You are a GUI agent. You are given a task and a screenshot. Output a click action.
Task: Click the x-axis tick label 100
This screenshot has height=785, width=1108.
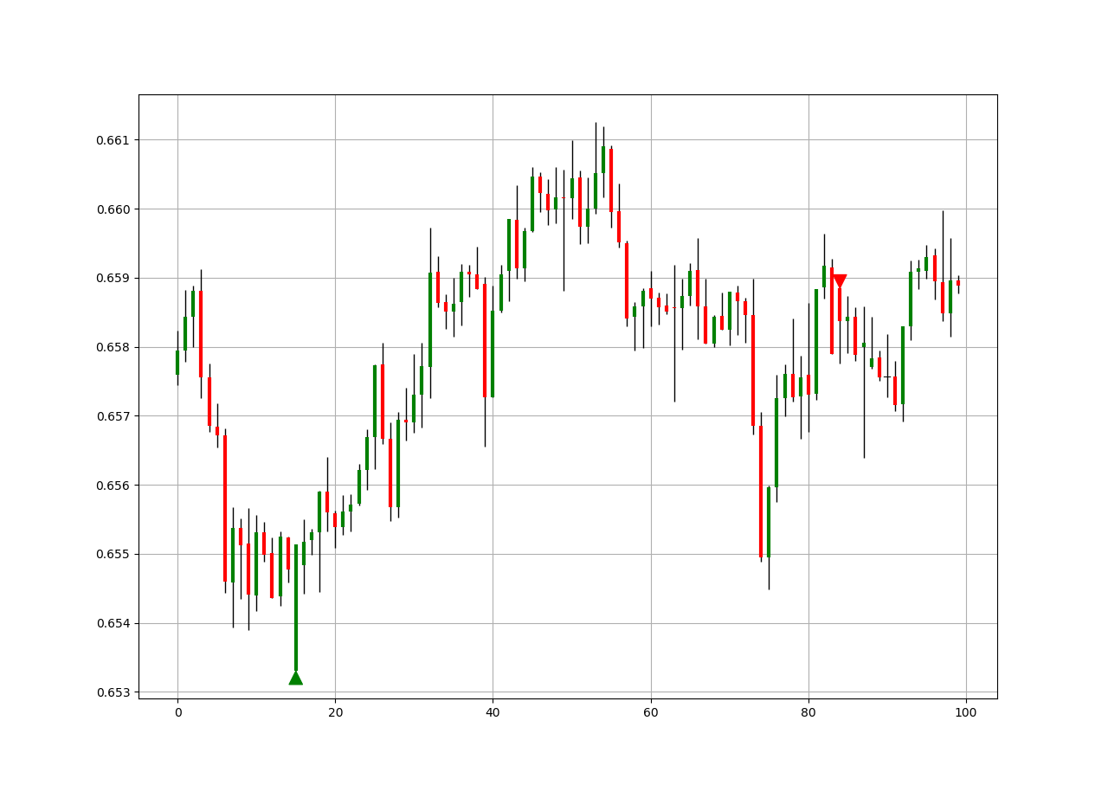coord(965,712)
